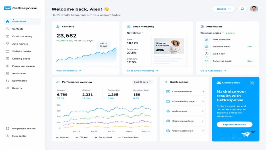Click the May 12 data point on contacts chart
Viewport: 266px width, 150px height.
(103, 53)
